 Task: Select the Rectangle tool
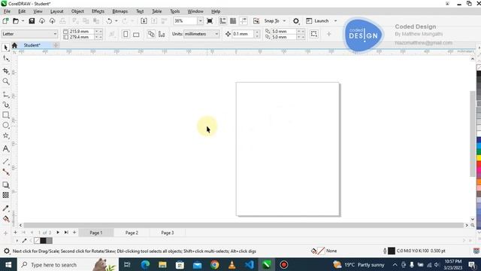click(x=5, y=115)
